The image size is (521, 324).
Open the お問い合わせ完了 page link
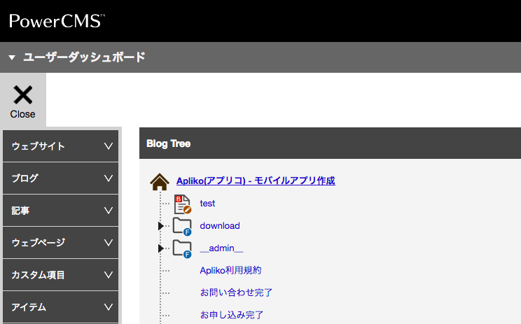pyautogui.click(x=236, y=293)
